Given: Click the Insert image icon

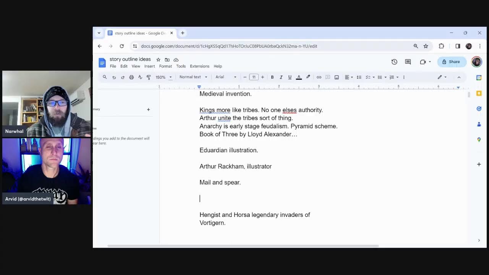Looking at the screenshot, I should tap(337, 77).
